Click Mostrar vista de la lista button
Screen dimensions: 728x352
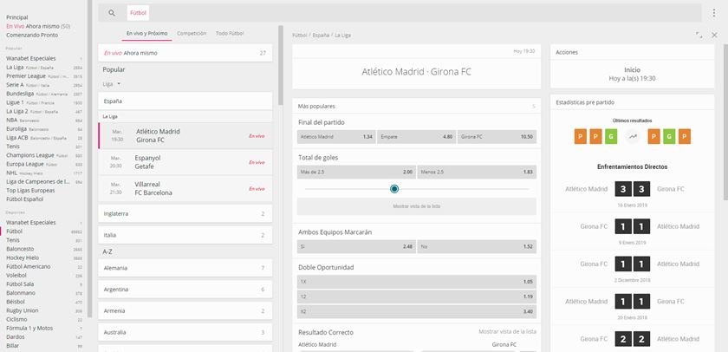coord(417,206)
